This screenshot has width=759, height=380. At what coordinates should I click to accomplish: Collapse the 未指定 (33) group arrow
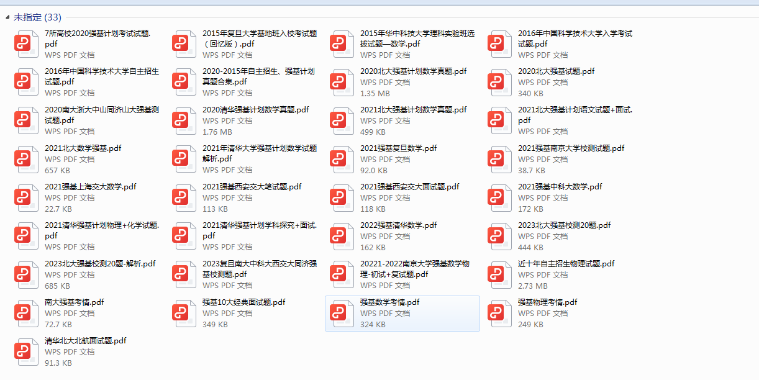pos(7,17)
